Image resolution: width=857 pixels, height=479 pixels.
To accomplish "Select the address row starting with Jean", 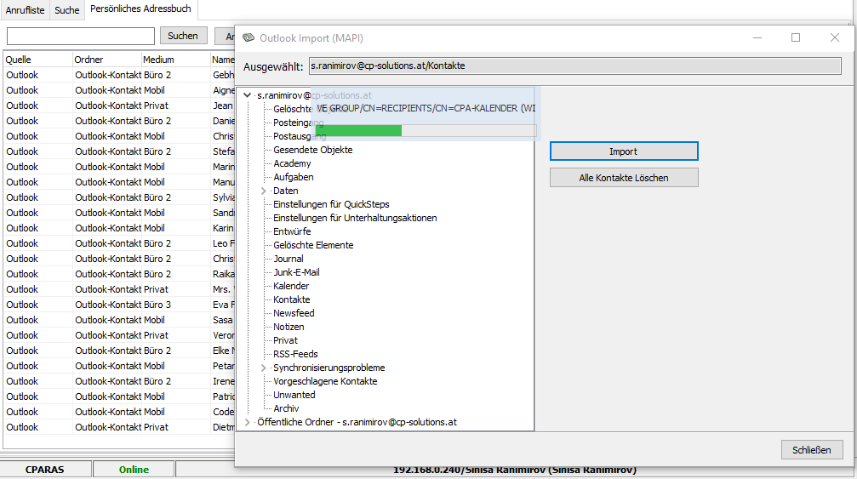I will pyautogui.click(x=120, y=105).
